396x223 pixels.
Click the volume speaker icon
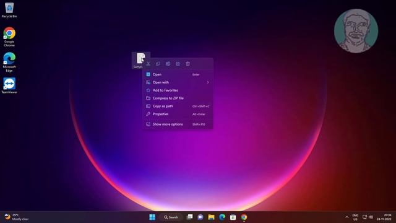click(x=371, y=217)
